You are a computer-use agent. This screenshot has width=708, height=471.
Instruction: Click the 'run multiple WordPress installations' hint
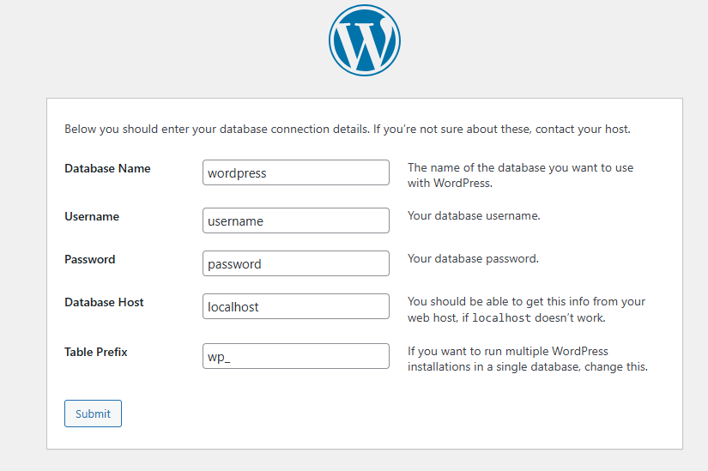tap(528, 359)
